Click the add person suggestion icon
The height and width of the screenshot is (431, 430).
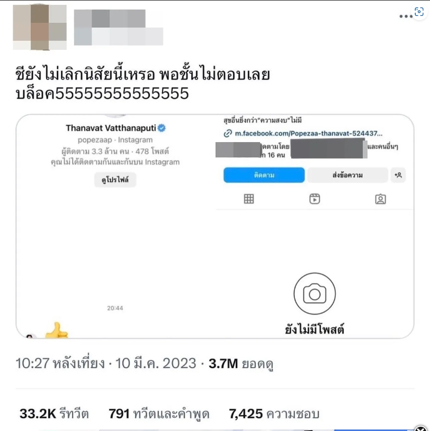398,175
